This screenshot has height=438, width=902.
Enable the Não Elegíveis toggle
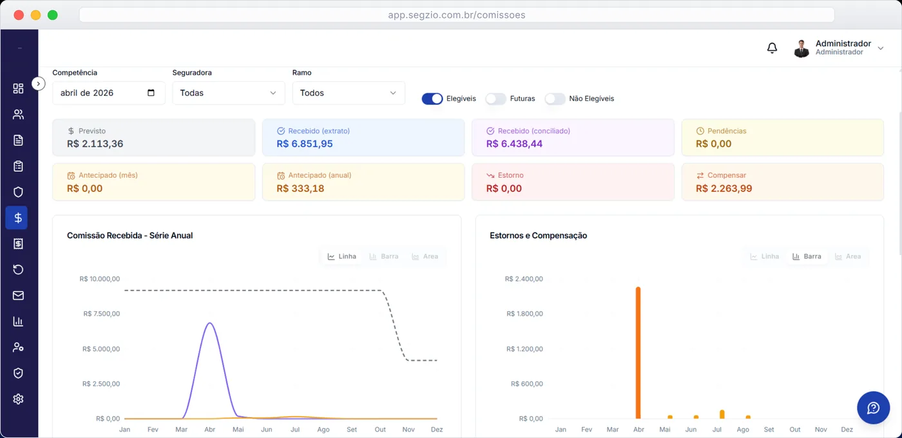[x=555, y=99]
